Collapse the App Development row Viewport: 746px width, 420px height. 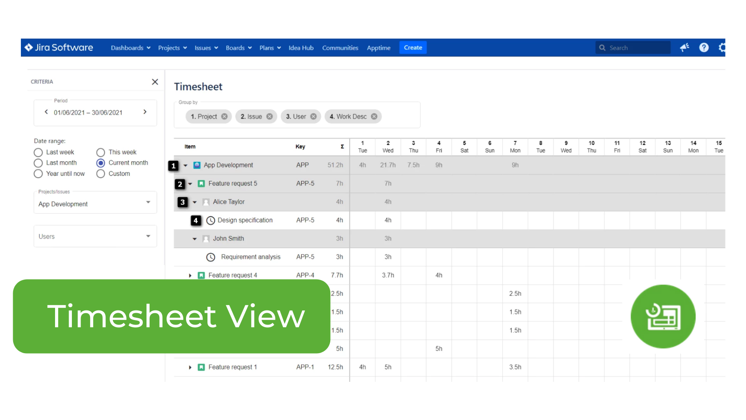coord(186,165)
